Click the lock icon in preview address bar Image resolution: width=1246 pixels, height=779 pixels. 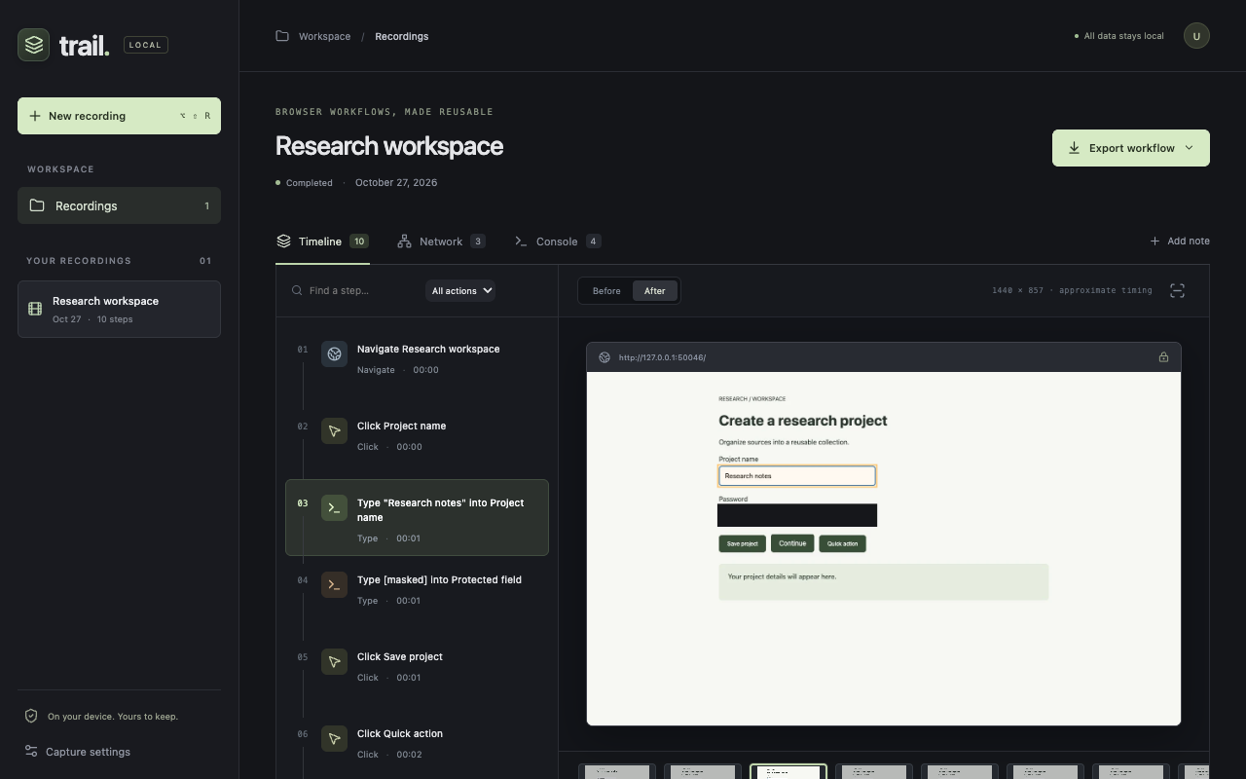click(1163, 357)
